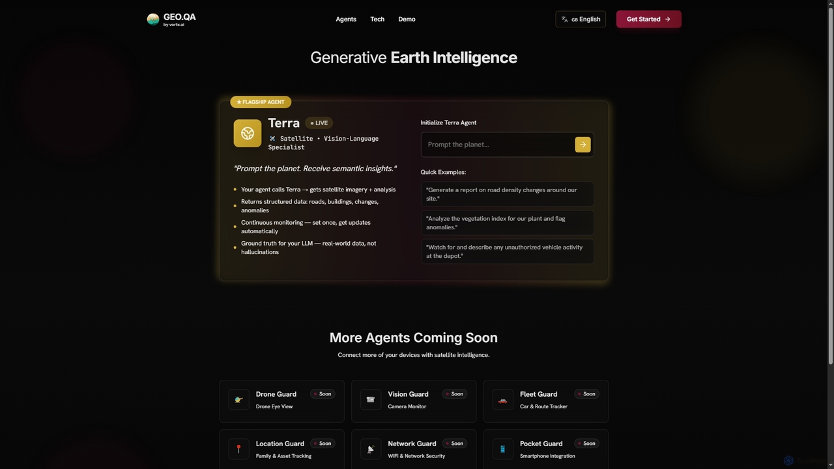Select the vegetation index example prompt

coord(507,223)
